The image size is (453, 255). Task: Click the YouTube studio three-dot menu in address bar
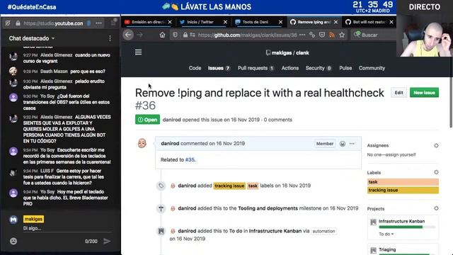tap(99, 23)
